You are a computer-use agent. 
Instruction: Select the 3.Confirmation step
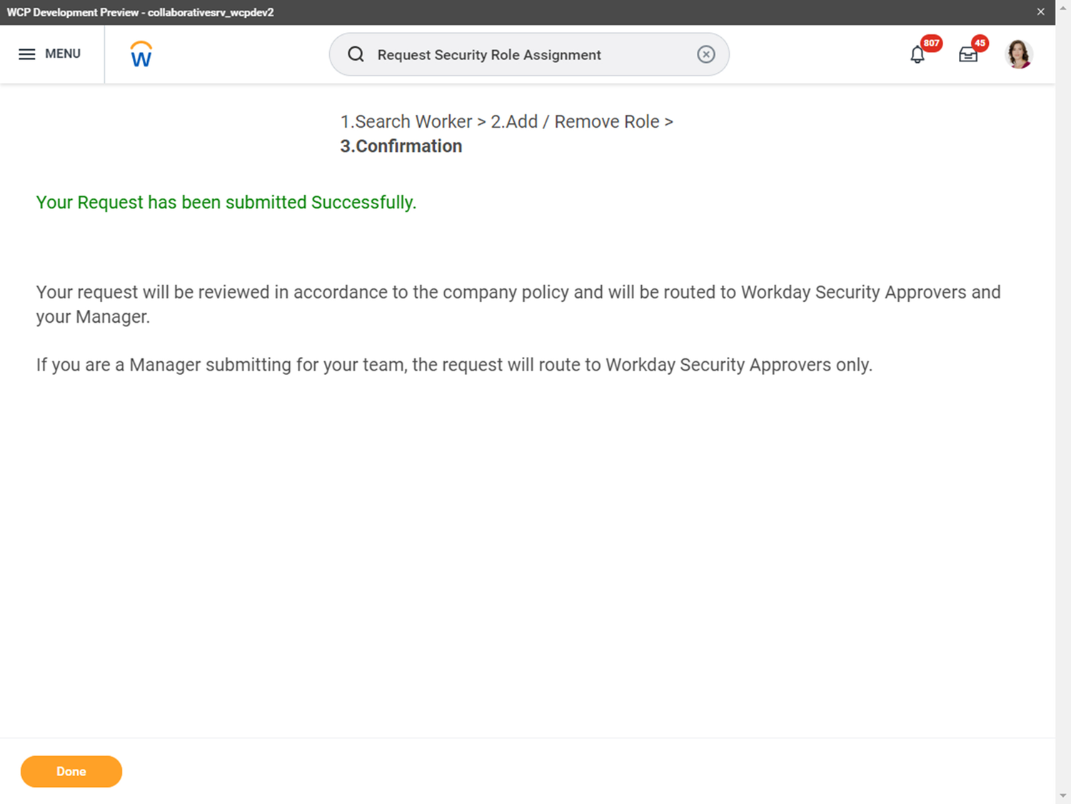point(401,146)
